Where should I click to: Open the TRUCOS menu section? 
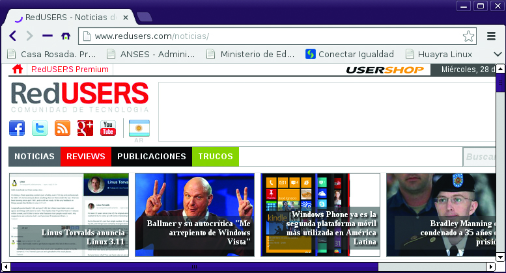click(216, 157)
